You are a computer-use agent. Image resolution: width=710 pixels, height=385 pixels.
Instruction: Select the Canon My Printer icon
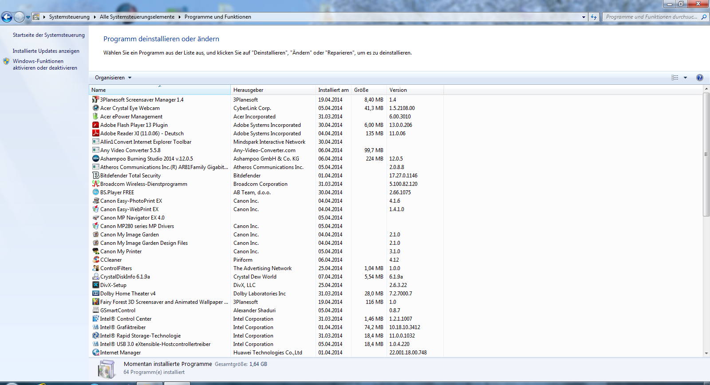coord(95,251)
